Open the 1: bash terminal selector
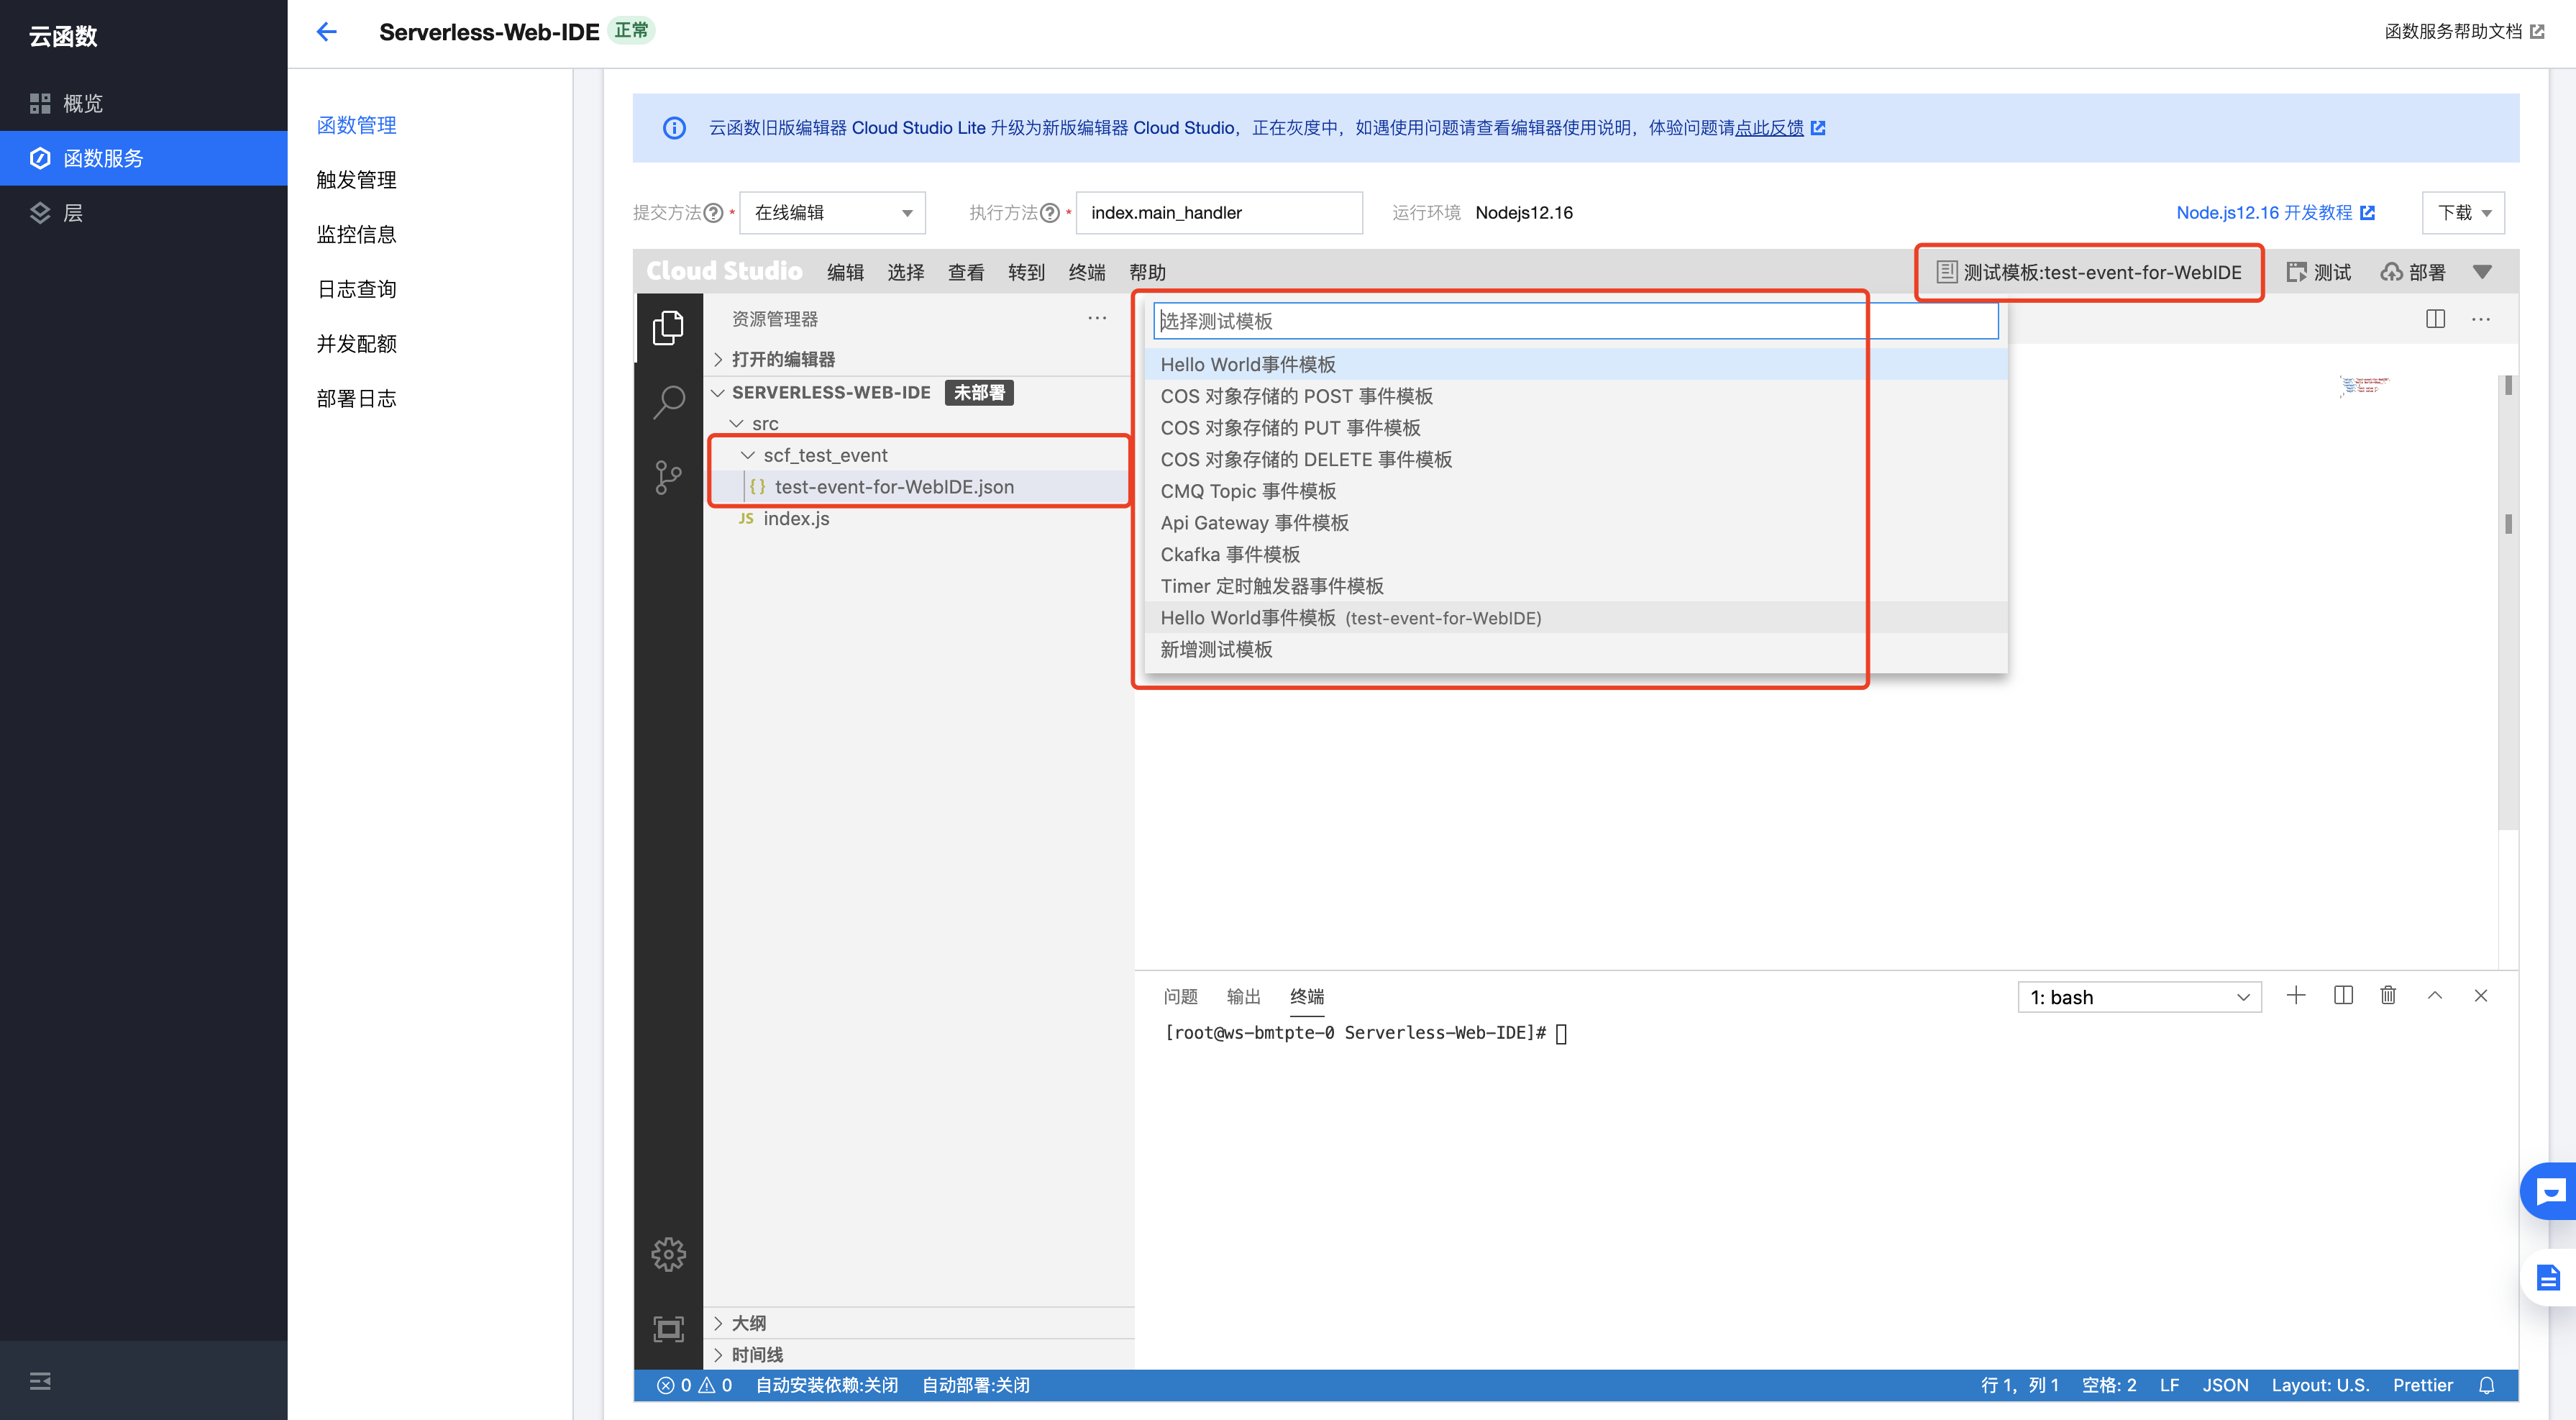The height and width of the screenshot is (1420, 2576). pos(2139,997)
